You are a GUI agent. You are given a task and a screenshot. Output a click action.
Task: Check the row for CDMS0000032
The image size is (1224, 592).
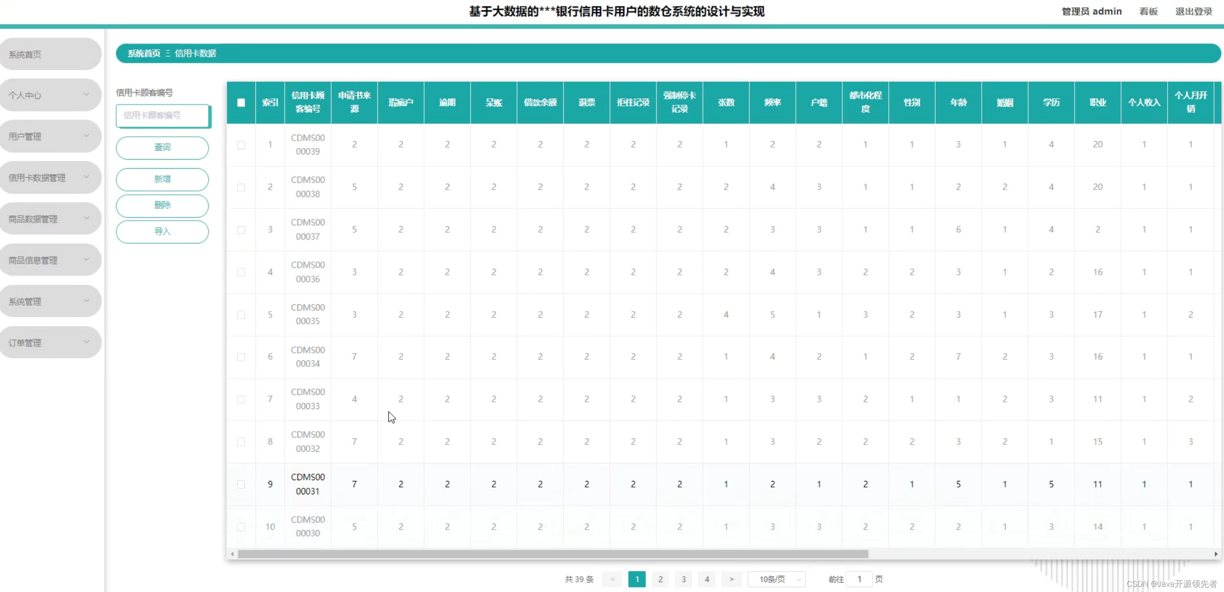tap(241, 442)
